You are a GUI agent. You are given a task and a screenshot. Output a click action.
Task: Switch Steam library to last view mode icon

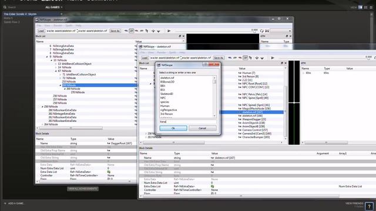371,8
